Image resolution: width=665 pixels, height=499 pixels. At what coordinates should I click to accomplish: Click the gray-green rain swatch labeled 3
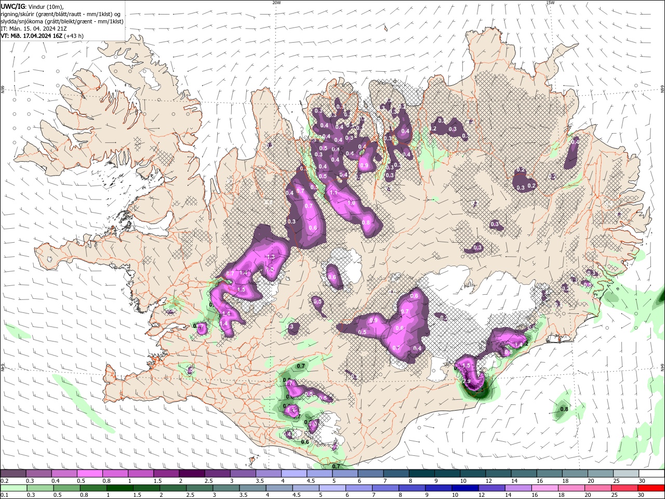pyautogui.click(x=225, y=488)
